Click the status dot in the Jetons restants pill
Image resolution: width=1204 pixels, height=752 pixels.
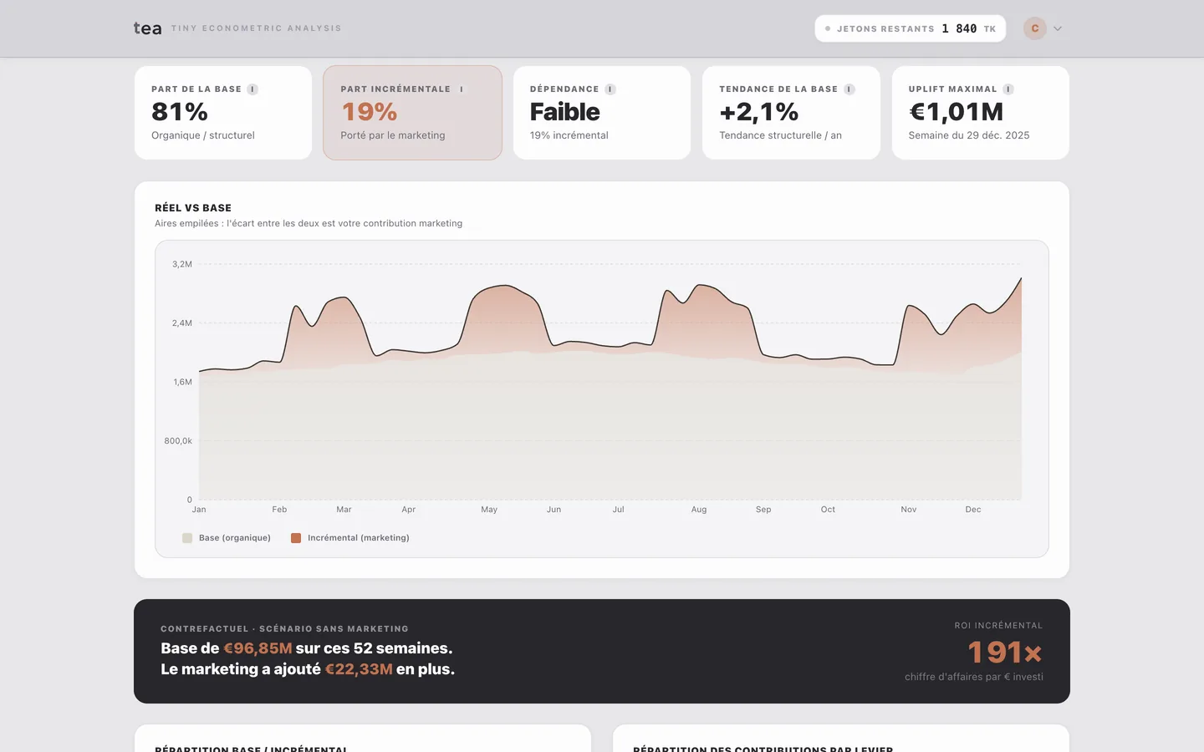[x=828, y=28]
